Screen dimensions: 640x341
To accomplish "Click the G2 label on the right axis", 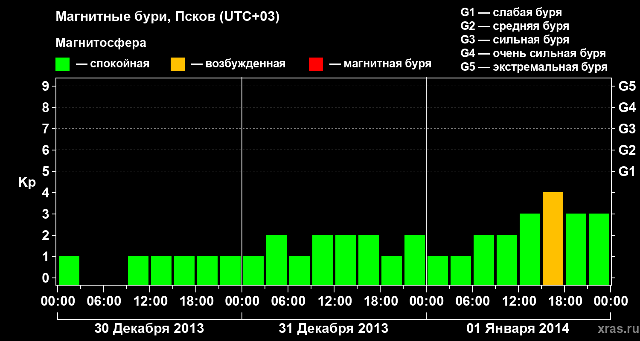I will click(x=627, y=150).
